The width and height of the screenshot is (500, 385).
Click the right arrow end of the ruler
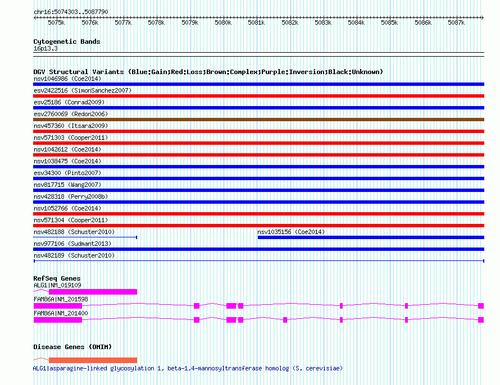click(x=483, y=18)
